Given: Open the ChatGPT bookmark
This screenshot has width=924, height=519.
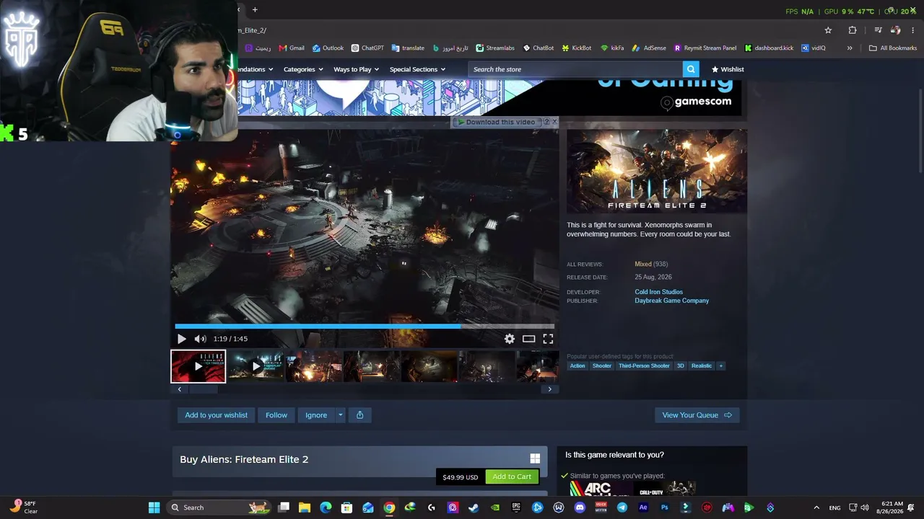Looking at the screenshot, I should pyautogui.click(x=367, y=48).
